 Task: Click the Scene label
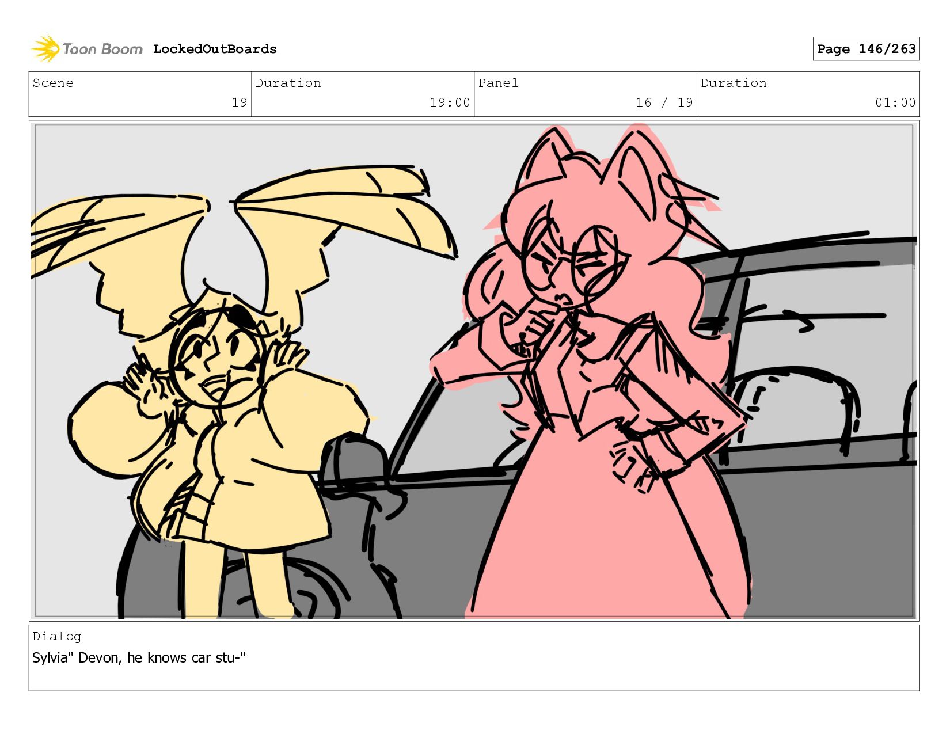pyautogui.click(x=53, y=83)
